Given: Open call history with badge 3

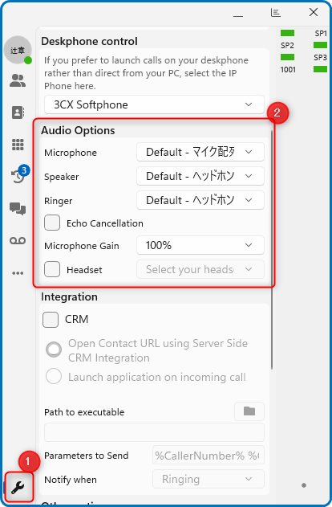Looking at the screenshot, I should (18, 174).
